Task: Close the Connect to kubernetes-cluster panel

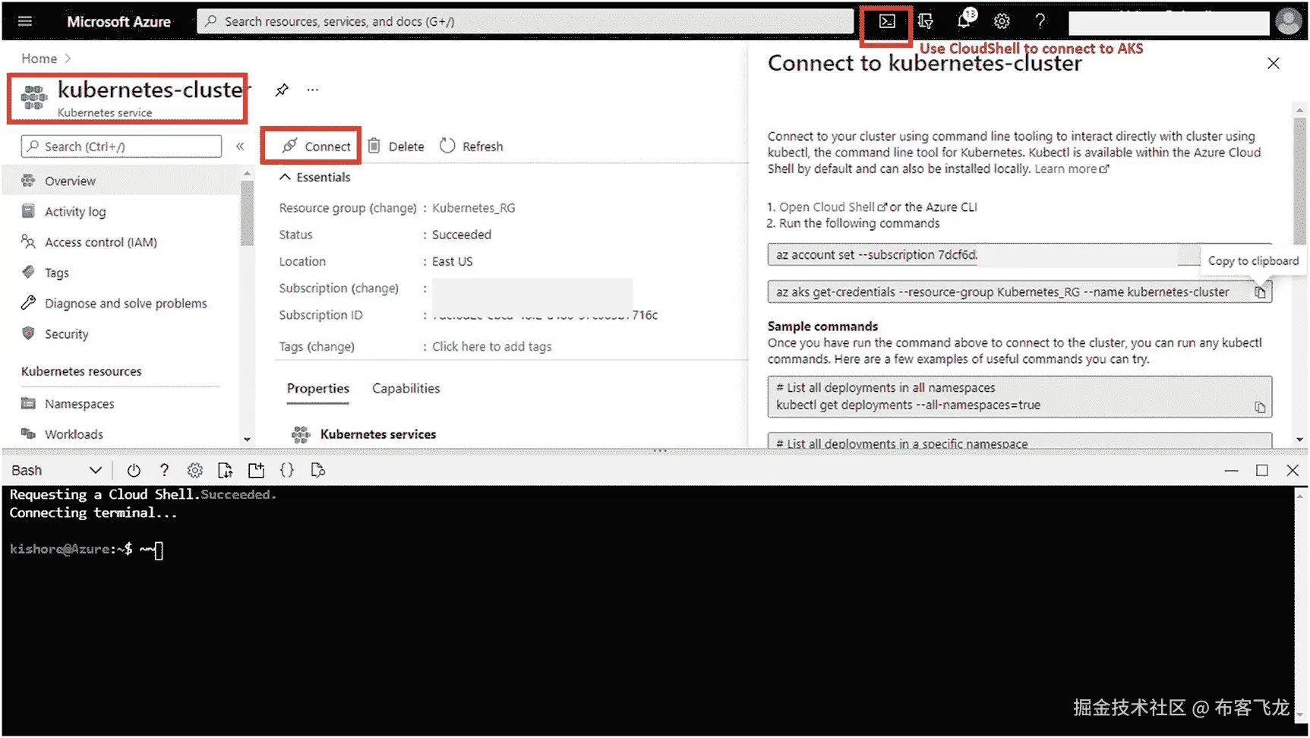Action: [x=1274, y=64]
